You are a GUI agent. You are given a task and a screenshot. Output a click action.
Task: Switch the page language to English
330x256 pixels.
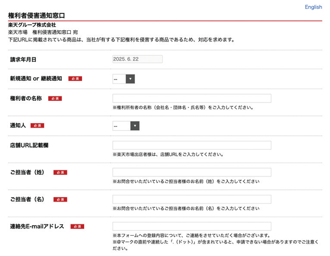313,7
